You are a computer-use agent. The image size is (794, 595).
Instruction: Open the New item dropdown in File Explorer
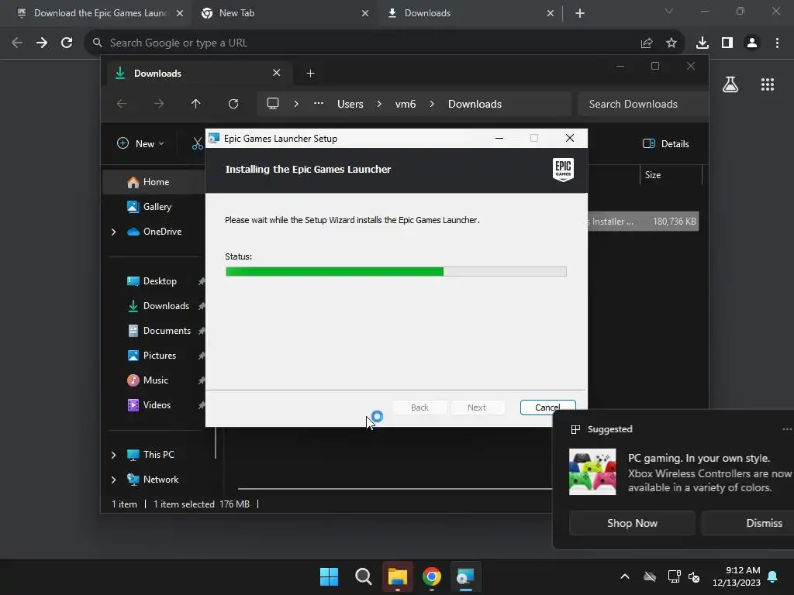[x=141, y=143]
